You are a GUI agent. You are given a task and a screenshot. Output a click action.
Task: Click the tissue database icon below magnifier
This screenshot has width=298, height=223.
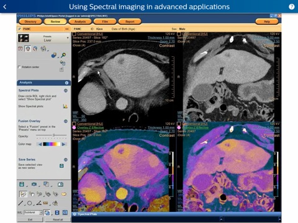63,63
